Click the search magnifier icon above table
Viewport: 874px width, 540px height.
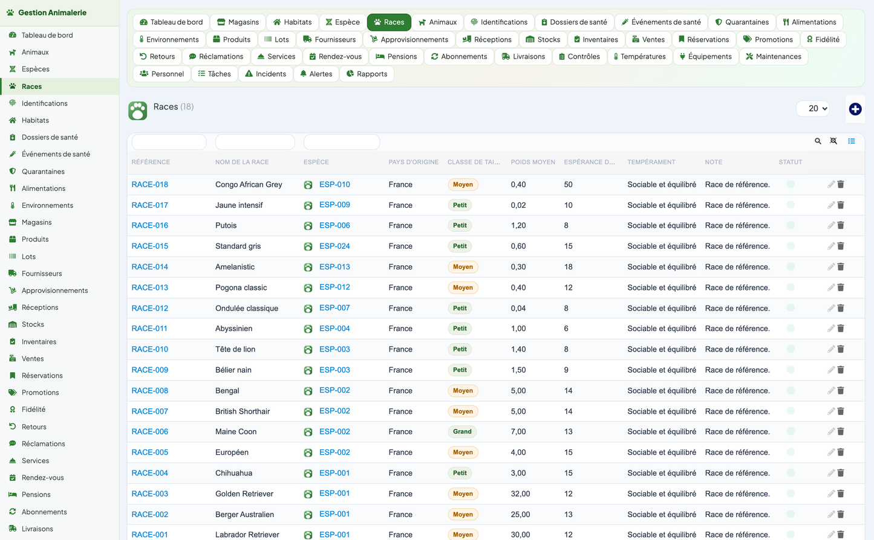[818, 141]
